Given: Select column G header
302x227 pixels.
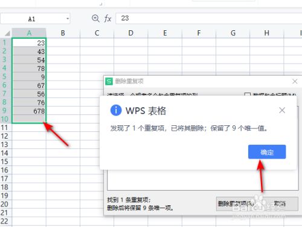Looking at the screenshot, I should click(x=233, y=33).
